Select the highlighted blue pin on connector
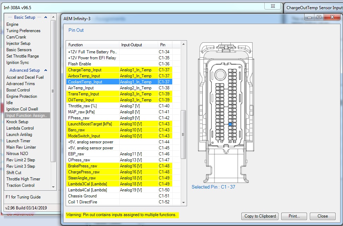This screenshot has width=343, height=226. (230, 124)
